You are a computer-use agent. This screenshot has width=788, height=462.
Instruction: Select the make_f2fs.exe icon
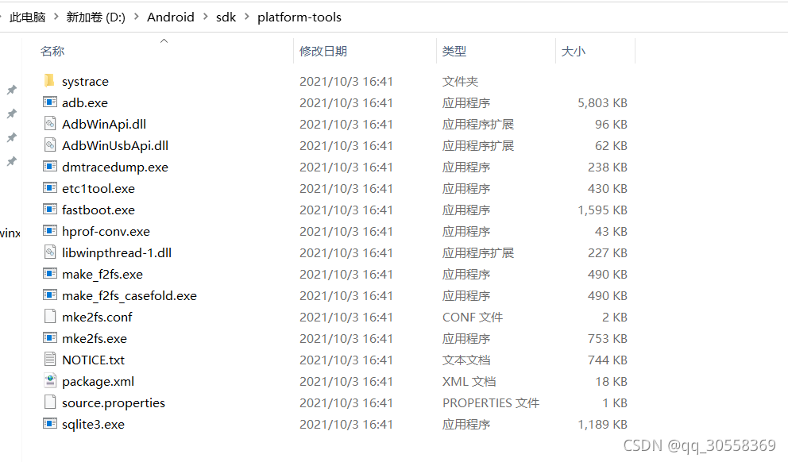tap(50, 274)
